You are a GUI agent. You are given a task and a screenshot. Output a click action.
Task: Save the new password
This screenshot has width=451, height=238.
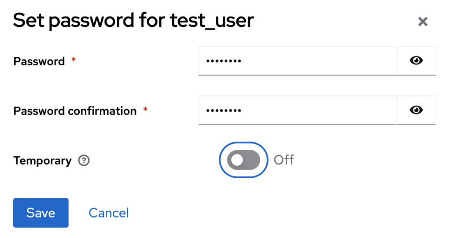[41, 213]
